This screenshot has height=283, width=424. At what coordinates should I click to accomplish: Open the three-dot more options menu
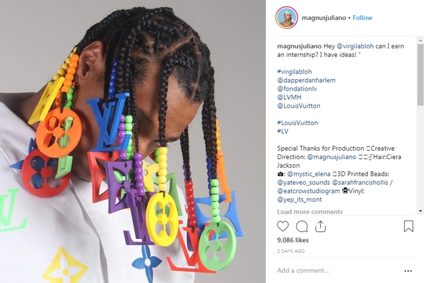click(x=408, y=271)
